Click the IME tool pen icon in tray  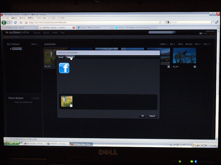click(x=174, y=145)
